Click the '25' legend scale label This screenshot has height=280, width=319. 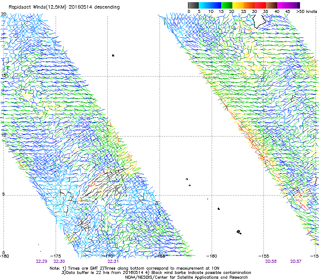pyautogui.click(x=244, y=11)
